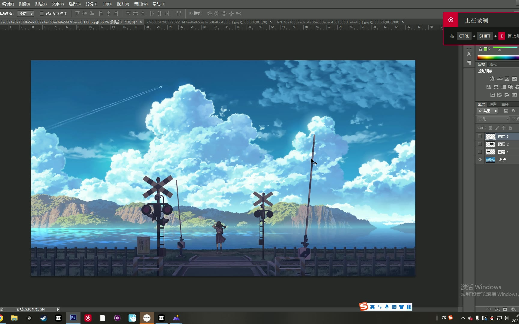Switch to the 通道 tab
519x324 pixels.
(x=493, y=104)
